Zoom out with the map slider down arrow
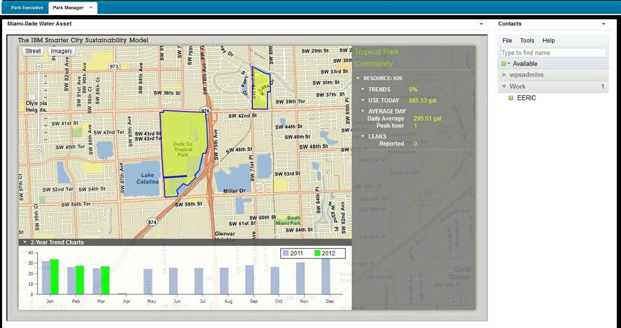The image size is (621, 328). (39, 149)
